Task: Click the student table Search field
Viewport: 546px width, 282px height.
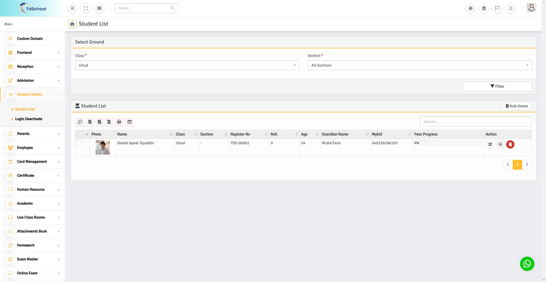Action: (475, 122)
